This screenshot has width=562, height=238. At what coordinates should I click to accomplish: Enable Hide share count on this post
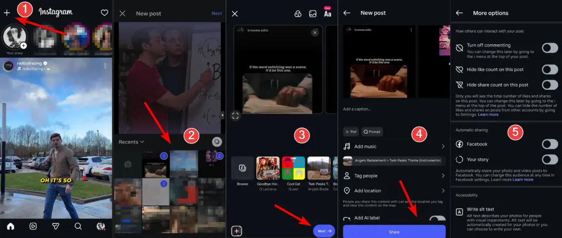[550, 85]
